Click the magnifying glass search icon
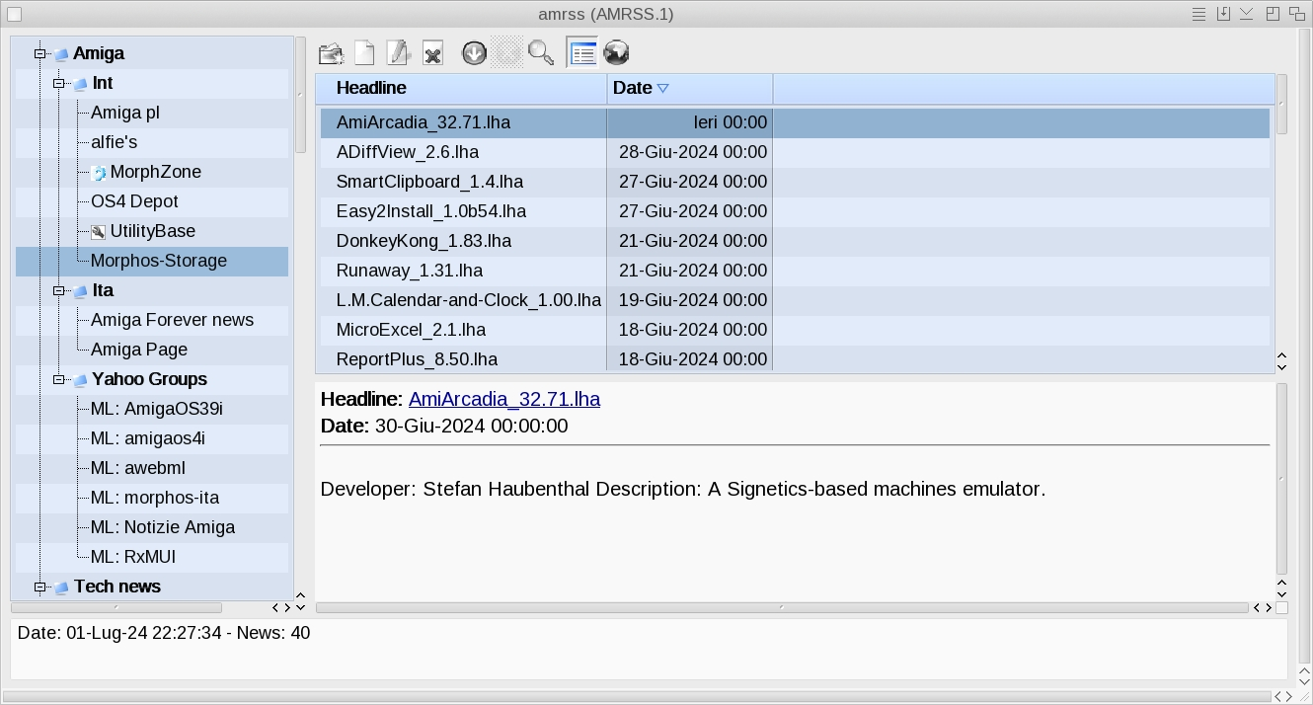 point(541,53)
